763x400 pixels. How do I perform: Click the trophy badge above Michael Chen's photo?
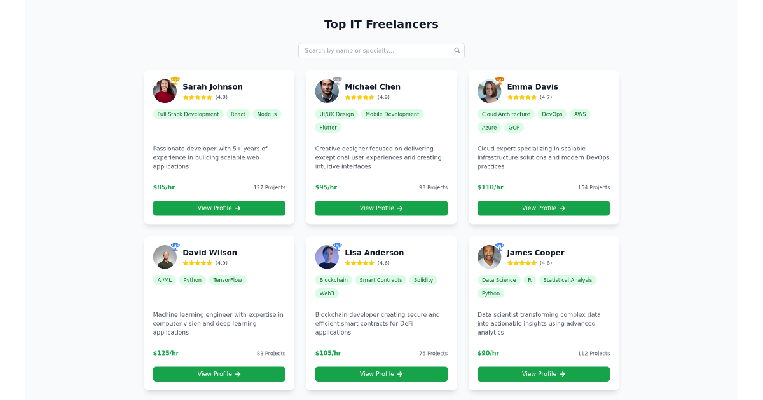click(336, 79)
